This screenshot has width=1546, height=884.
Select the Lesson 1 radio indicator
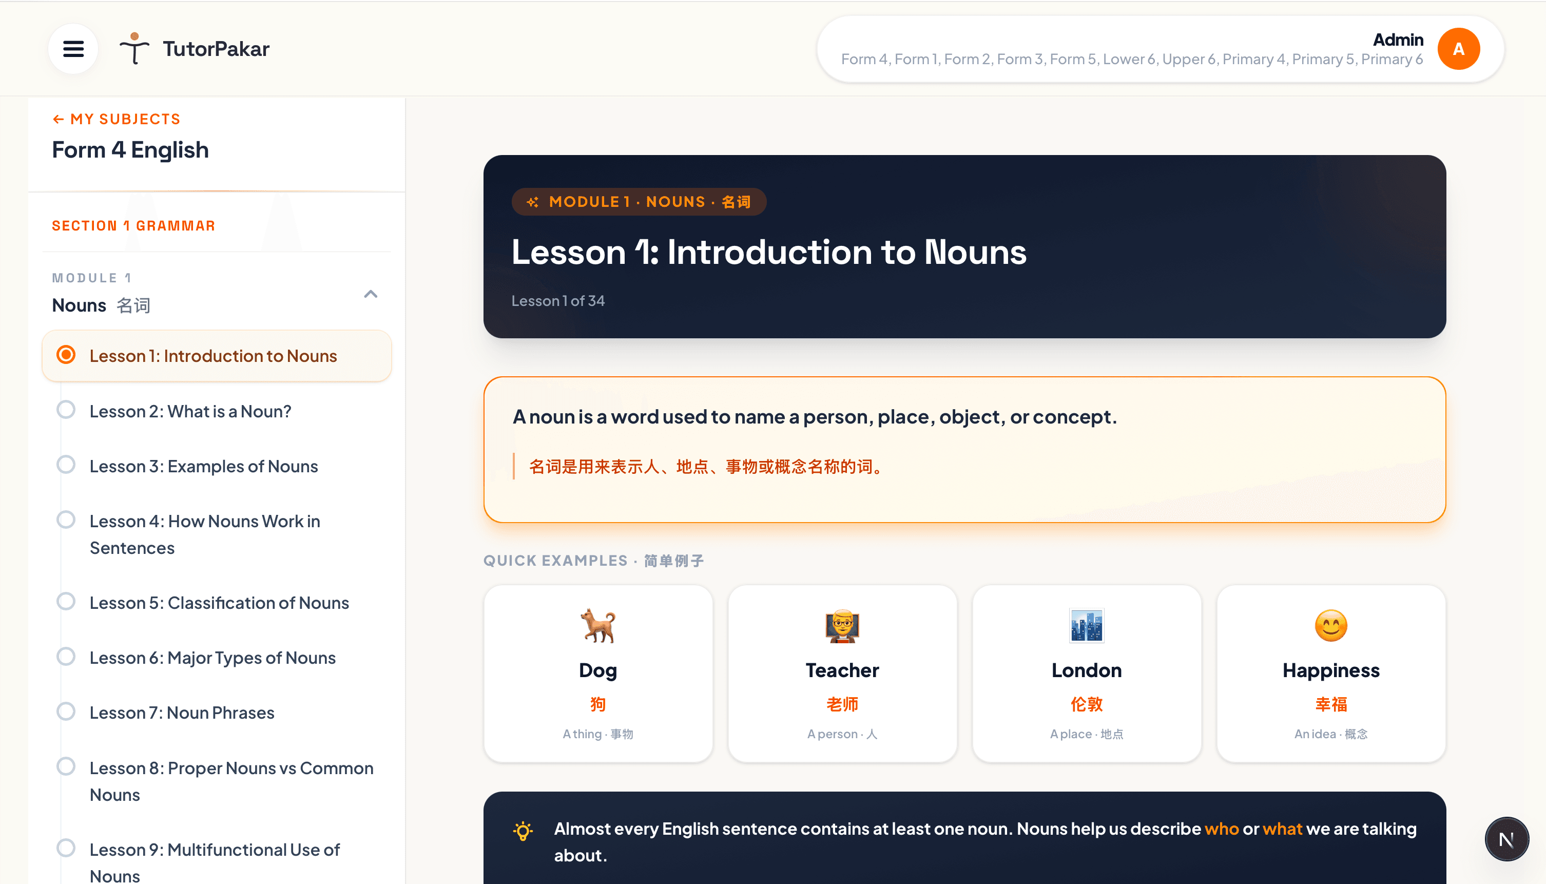point(66,355)
